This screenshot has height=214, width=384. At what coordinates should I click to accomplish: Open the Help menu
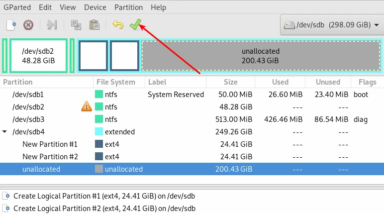(159, 7)
